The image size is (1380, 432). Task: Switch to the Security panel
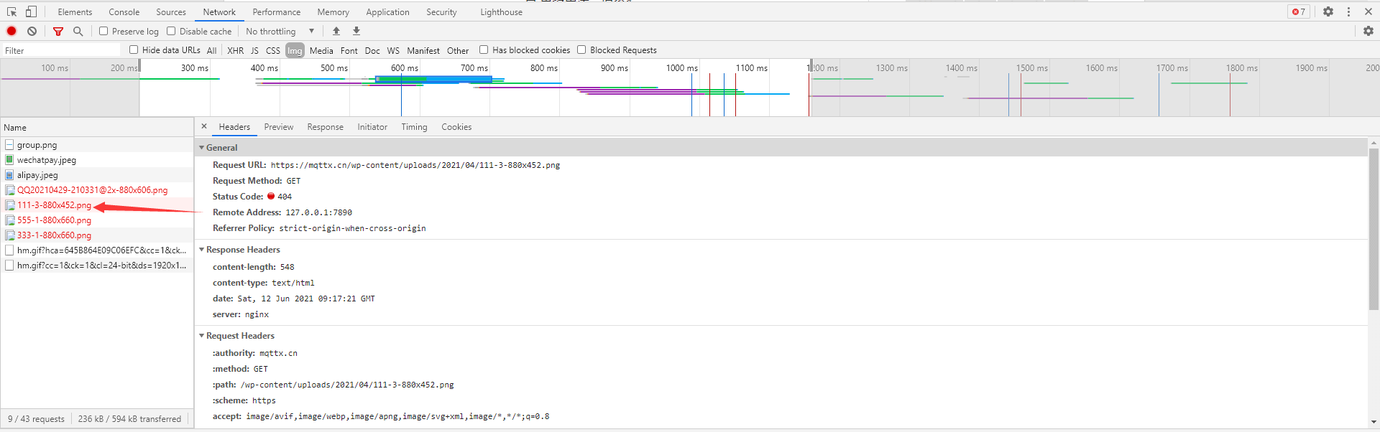tap(441, 11)
